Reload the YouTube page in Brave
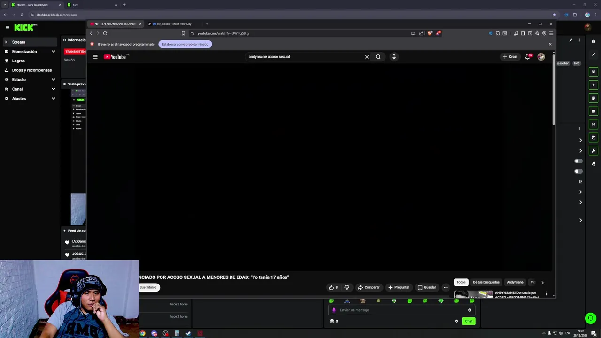This screenshot has height=338, width=601. [x=105, y=33]
